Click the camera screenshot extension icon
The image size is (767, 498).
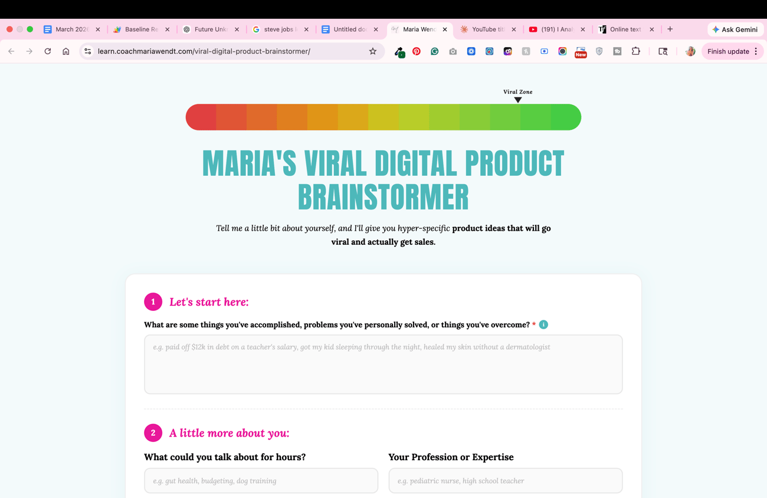tap(453, 51)
